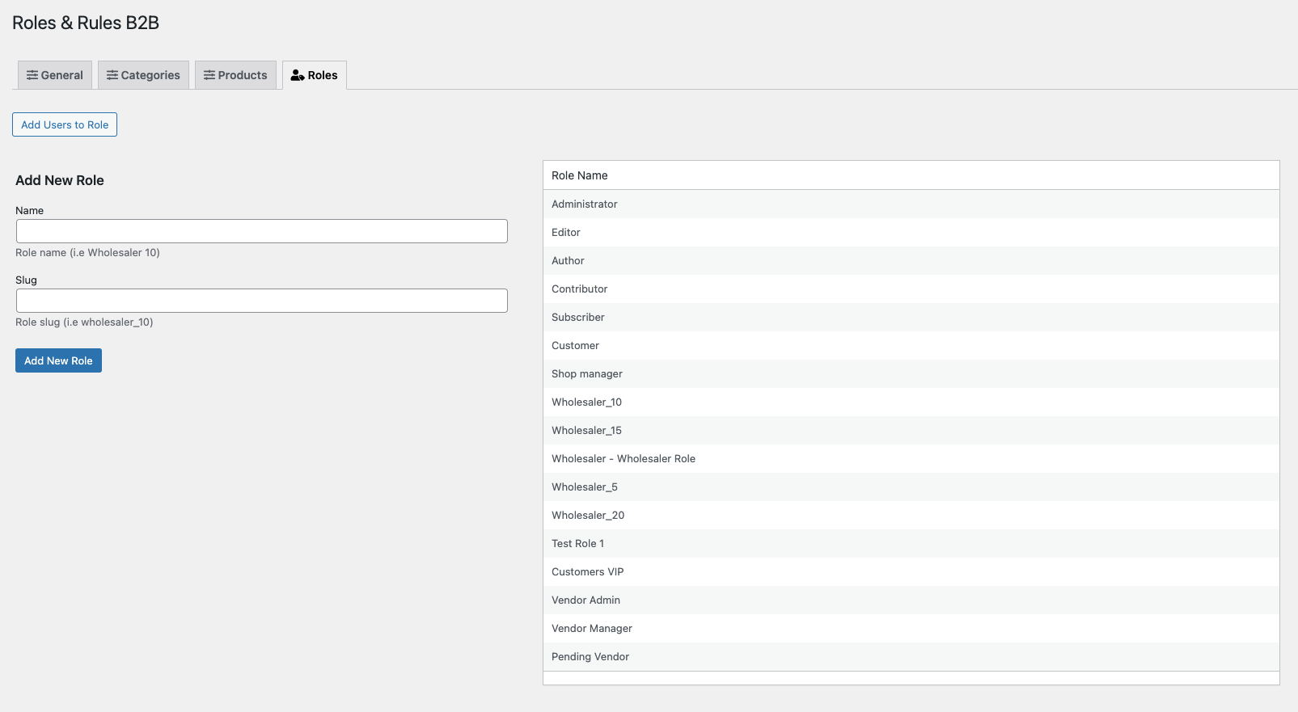1298x712 pixels.
Task: Select the Vendor Admin row
Action: pos(911,600)
